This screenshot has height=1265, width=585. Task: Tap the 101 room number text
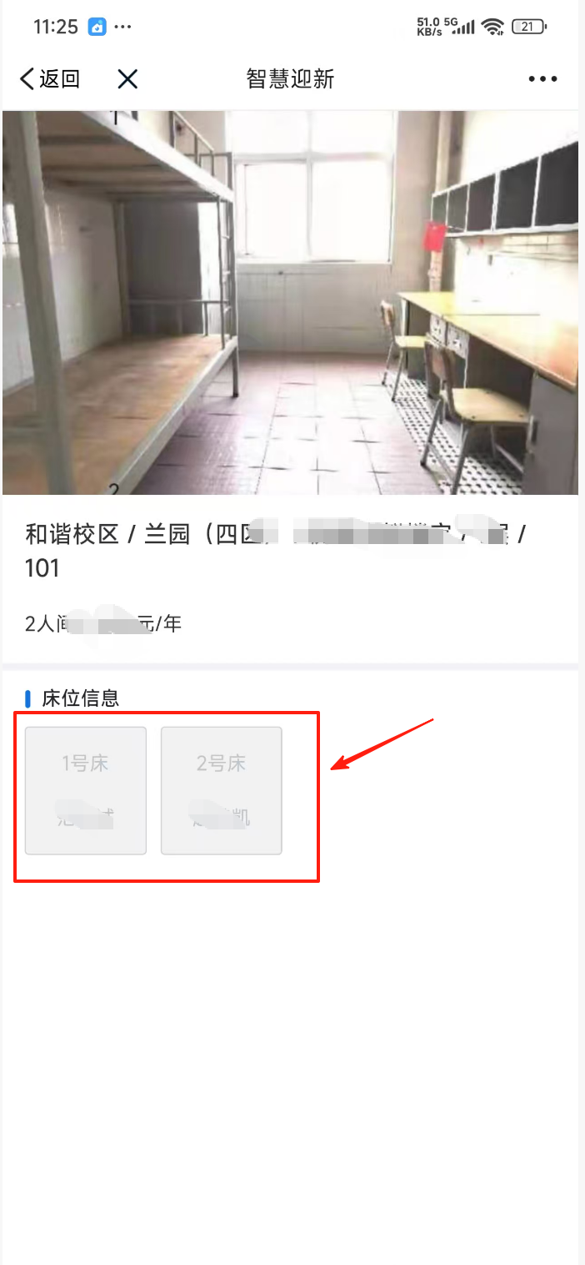coord(42,568)
